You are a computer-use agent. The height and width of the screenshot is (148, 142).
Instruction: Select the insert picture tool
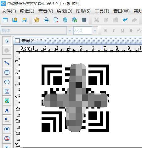pyautogui.click(x=7, y=91)
